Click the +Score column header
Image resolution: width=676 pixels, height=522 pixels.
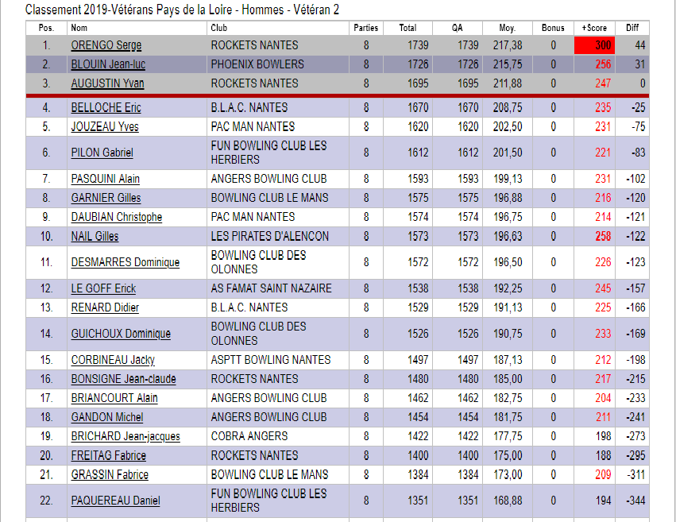(x=594, y=28)
